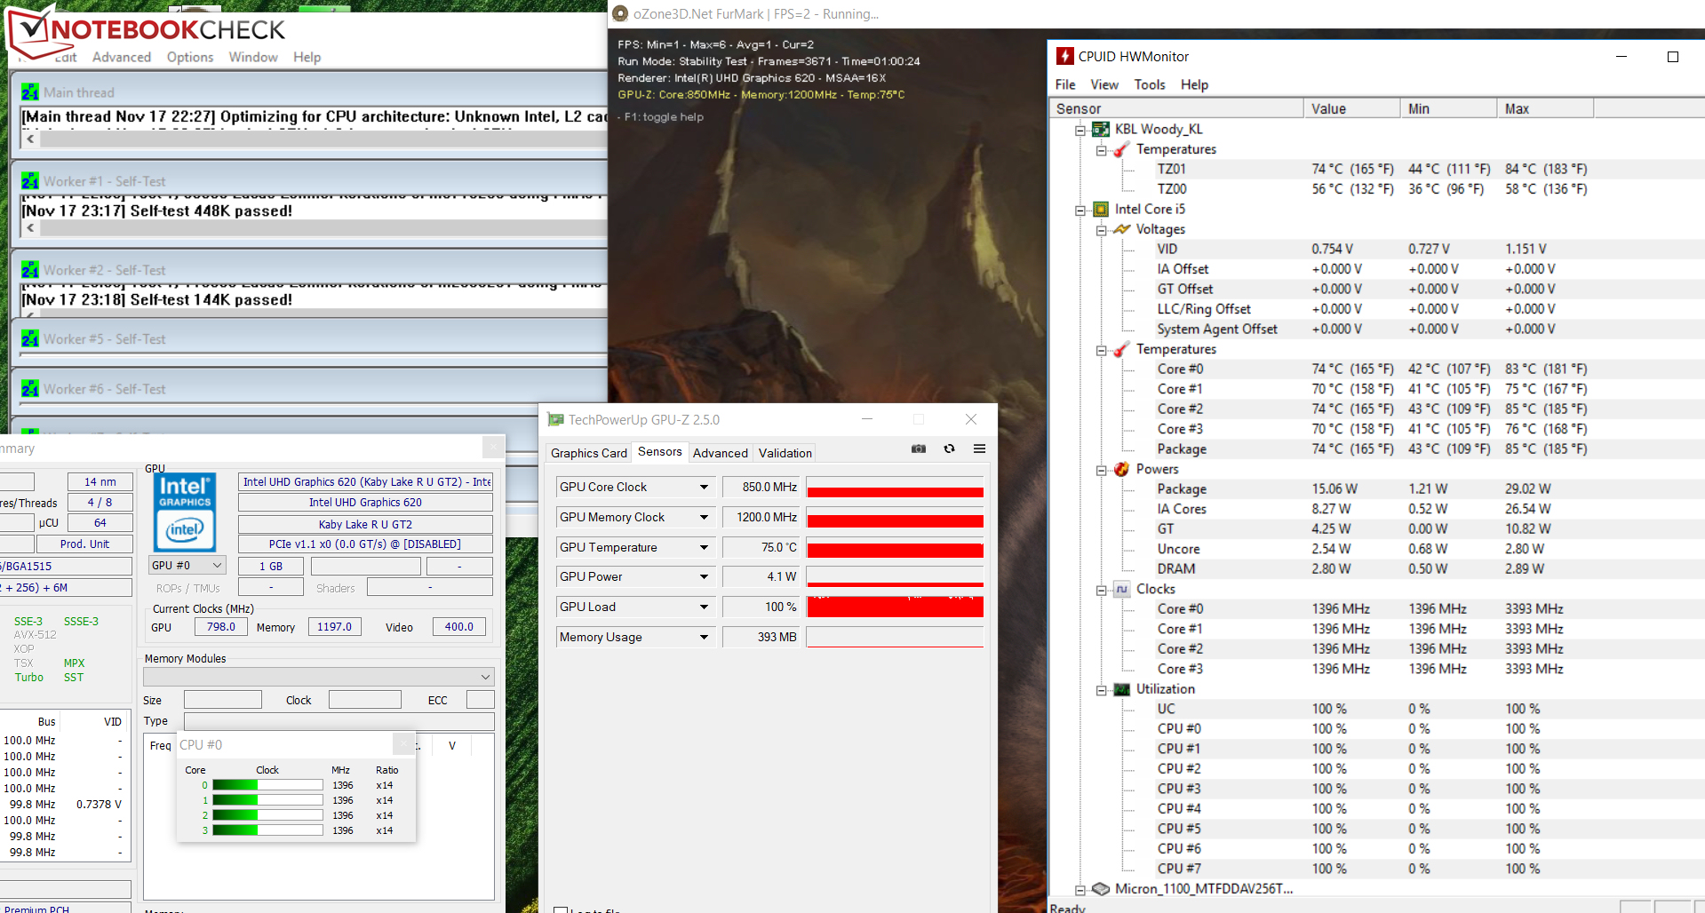Select the Sensors tab in GPU-Z

pyautogui.click(x=660, y=452)
